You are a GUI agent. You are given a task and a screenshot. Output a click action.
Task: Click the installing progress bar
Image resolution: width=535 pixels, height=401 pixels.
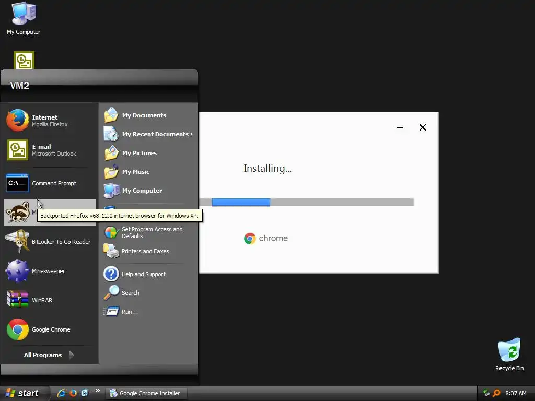306,202
